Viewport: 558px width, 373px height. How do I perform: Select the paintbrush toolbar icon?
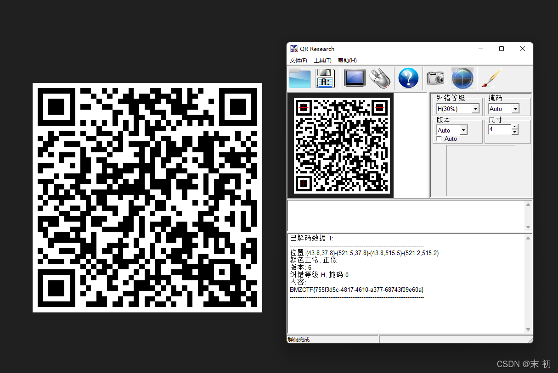(491, 78)
